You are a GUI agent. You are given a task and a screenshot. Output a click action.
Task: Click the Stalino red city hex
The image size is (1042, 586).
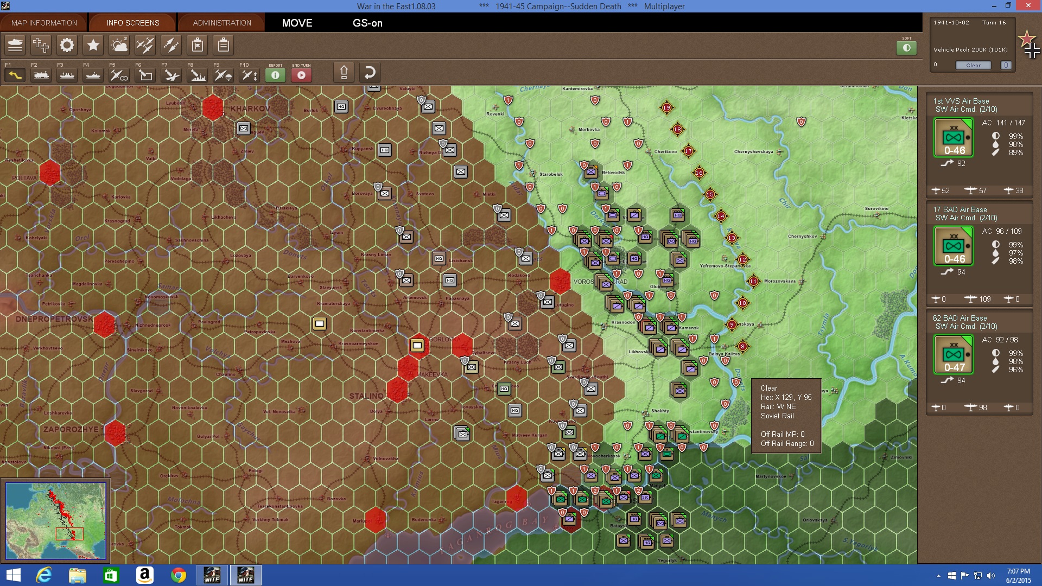pos(397,390)
